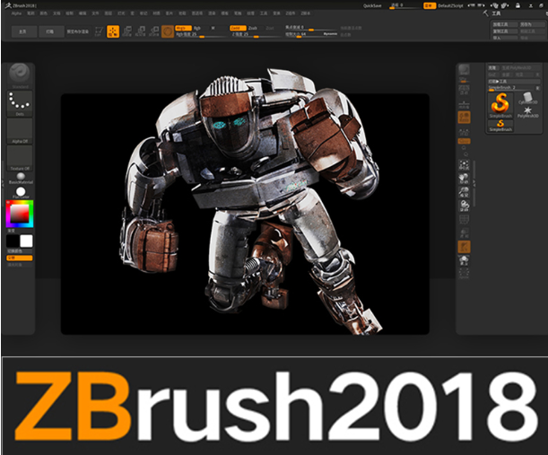The height and width of the screenshot is (455, 548).
Task: Enable Zadd sculpting mode
Action: [x=238, y=28]
